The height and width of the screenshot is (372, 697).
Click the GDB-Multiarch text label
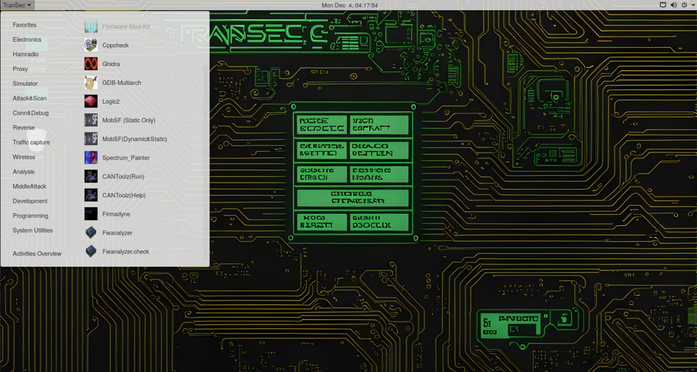click(x=122, y=83)
